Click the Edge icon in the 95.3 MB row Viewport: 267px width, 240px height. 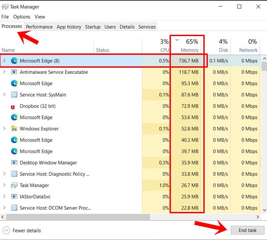(x=14, y=83)
